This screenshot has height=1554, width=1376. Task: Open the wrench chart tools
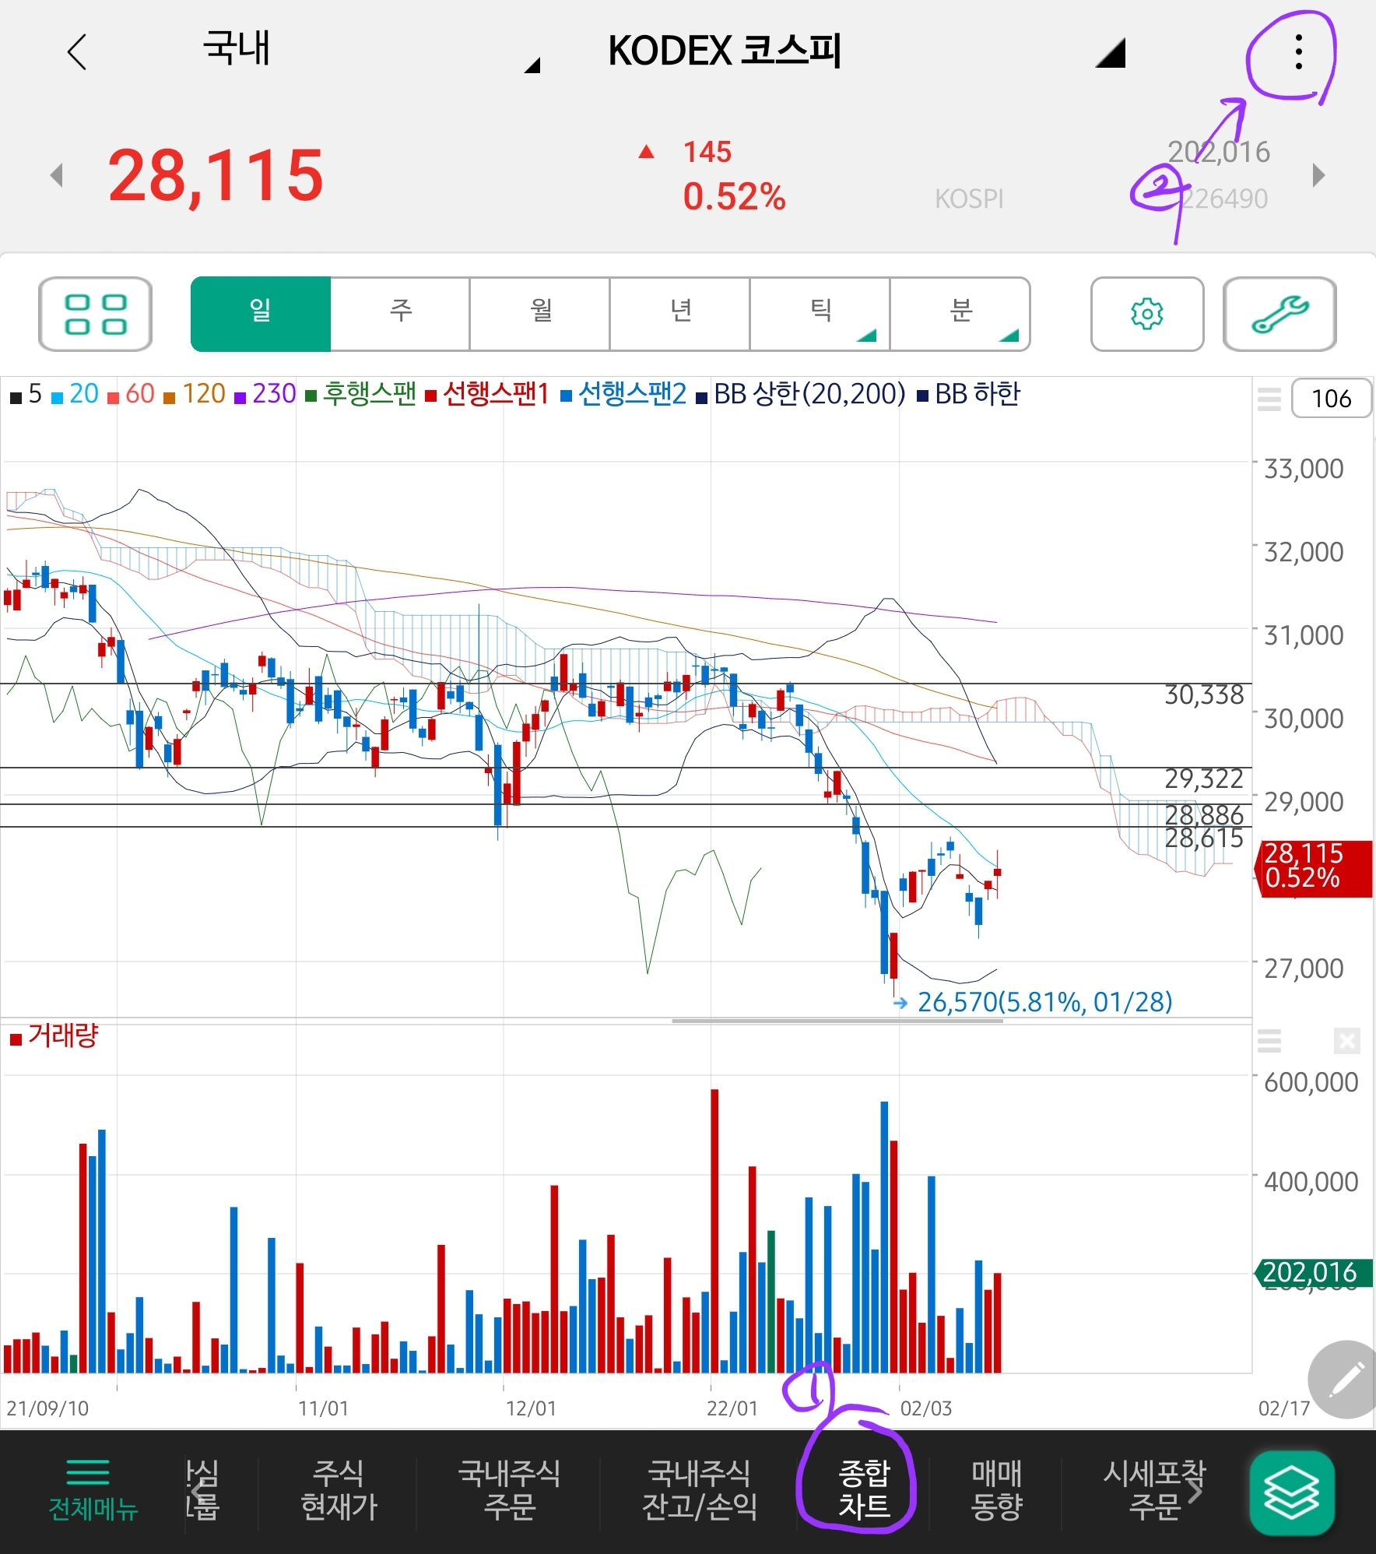click(x=1279, y=314)
